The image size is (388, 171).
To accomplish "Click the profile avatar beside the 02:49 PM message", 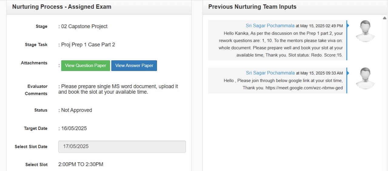I will point(365,31).
